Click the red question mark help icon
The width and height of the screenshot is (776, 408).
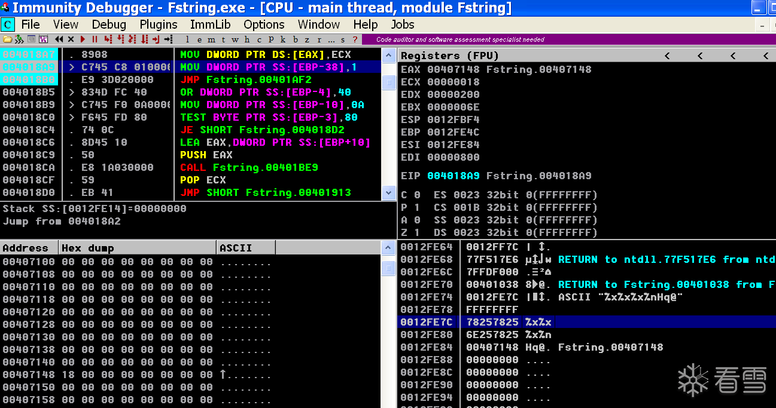pos(355,39)
